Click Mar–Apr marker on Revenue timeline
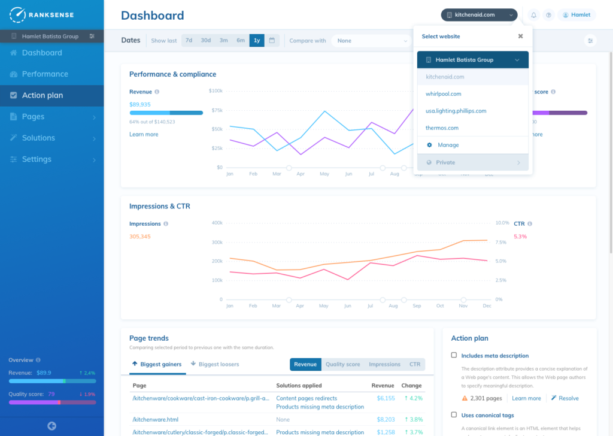This screenshot has height=436, width=613. coord(289,168)
